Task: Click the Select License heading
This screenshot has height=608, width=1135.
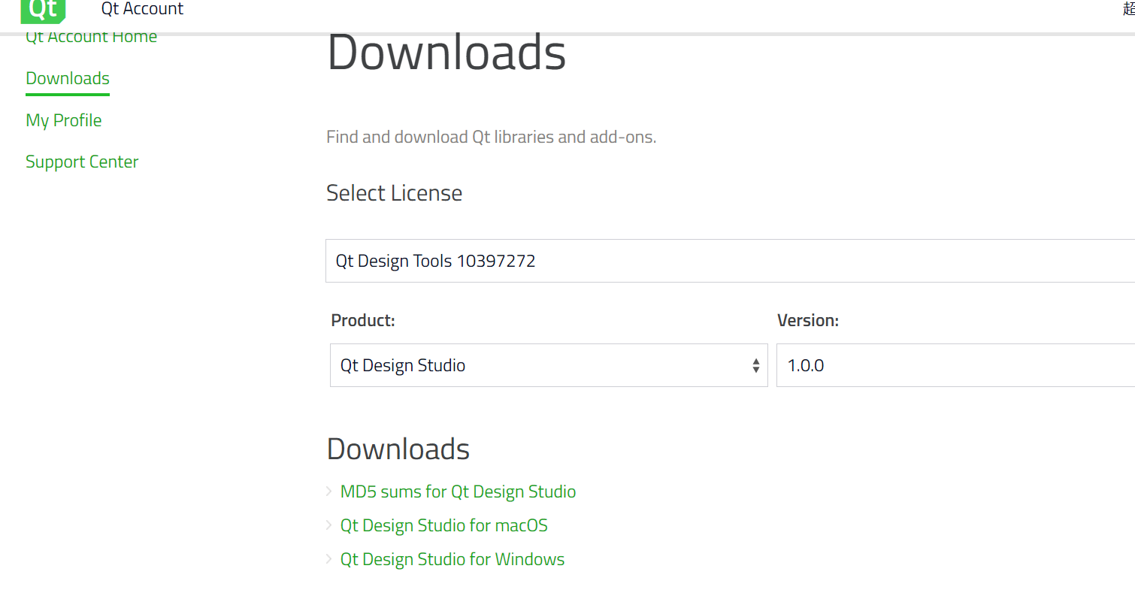Action: 394,193
